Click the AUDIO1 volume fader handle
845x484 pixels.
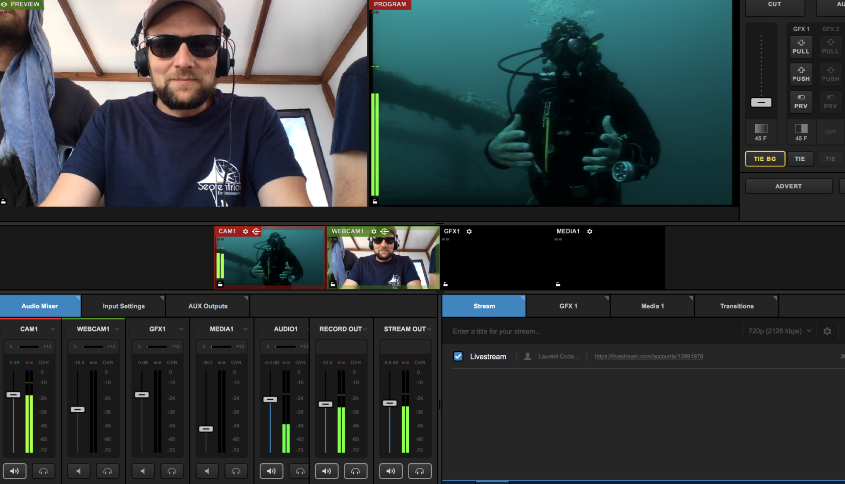(x=270, y=399)
